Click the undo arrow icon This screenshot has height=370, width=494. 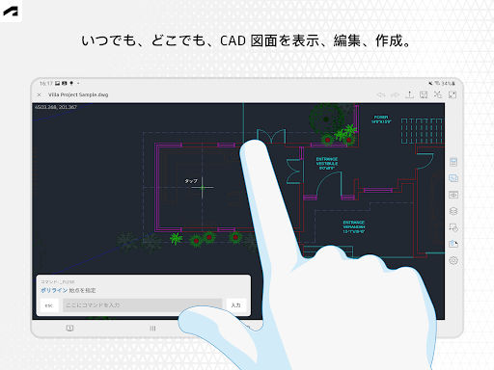point(381,94)
